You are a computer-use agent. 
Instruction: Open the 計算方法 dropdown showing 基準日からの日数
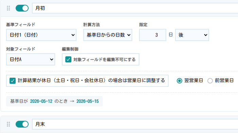pos(108,35)
